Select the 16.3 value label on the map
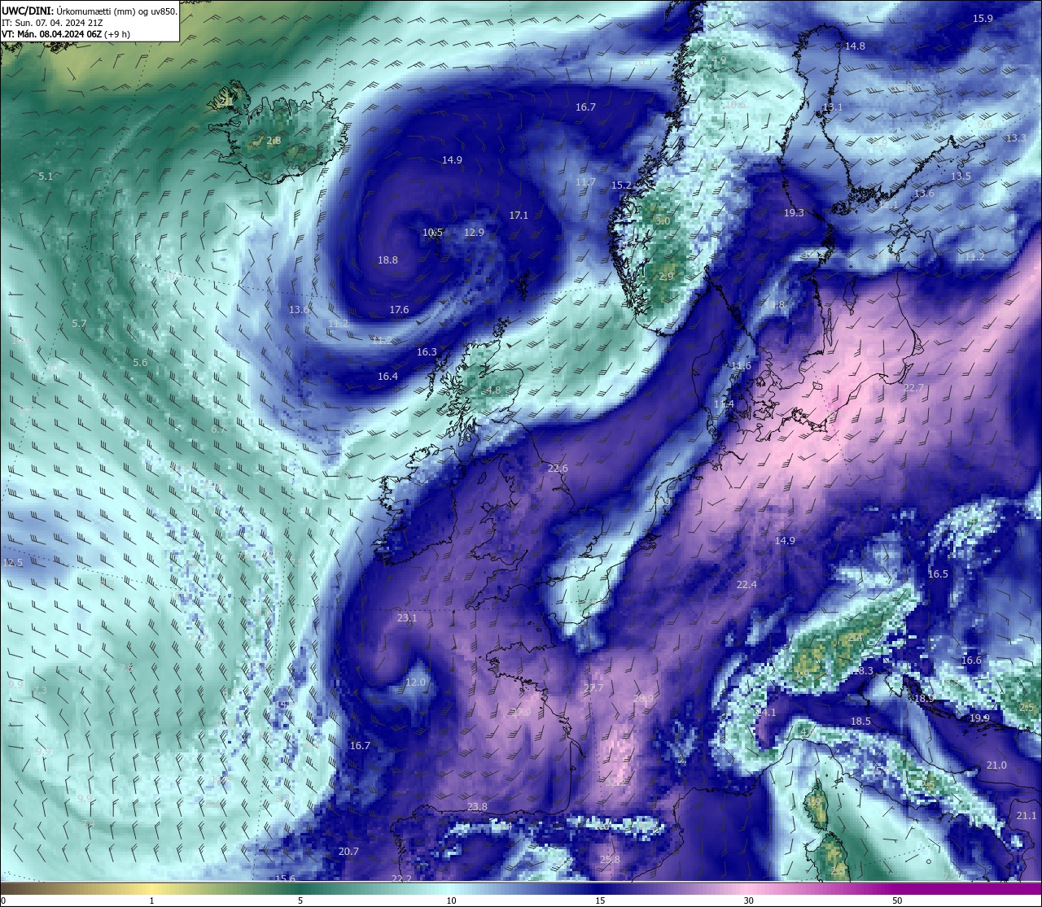Screen dimensions: 1042x907 (x=427, y=352)
